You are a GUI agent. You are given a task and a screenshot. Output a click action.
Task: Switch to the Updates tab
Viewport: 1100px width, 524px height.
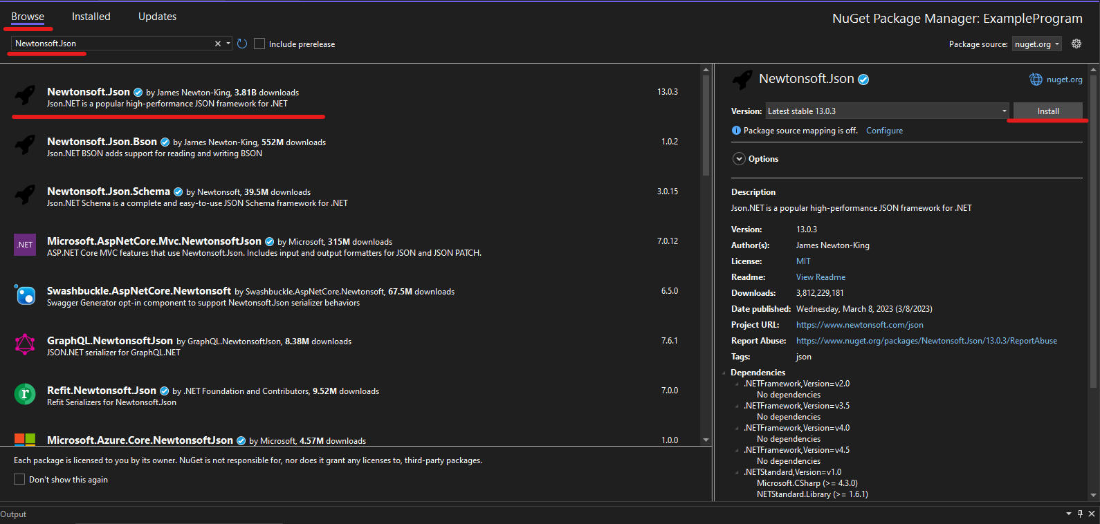(157, 17)
